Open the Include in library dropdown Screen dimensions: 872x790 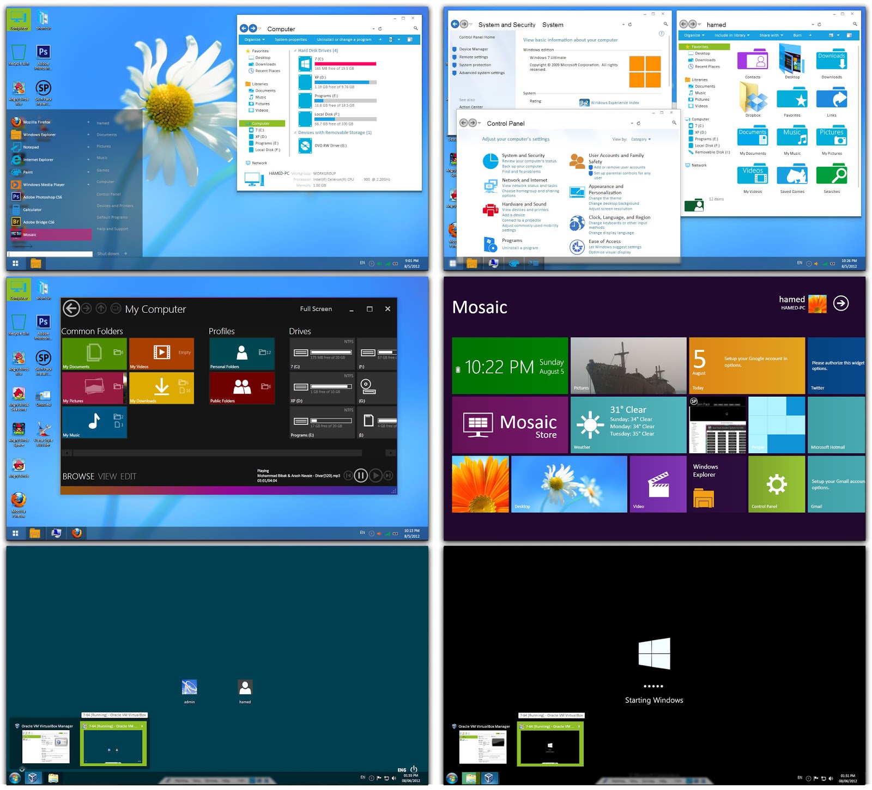tap(732, 35)
